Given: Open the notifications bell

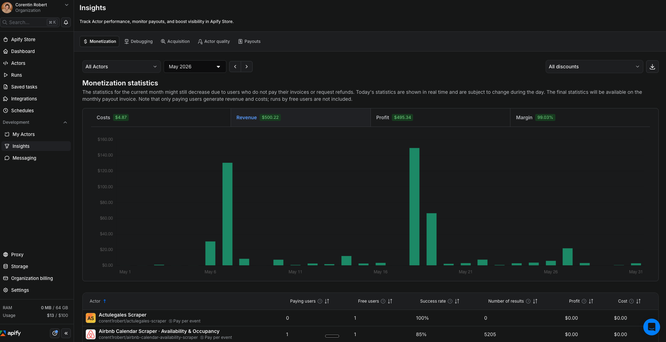Looking at the screenshot, I should pyautogui.click(x=66, y=22).
